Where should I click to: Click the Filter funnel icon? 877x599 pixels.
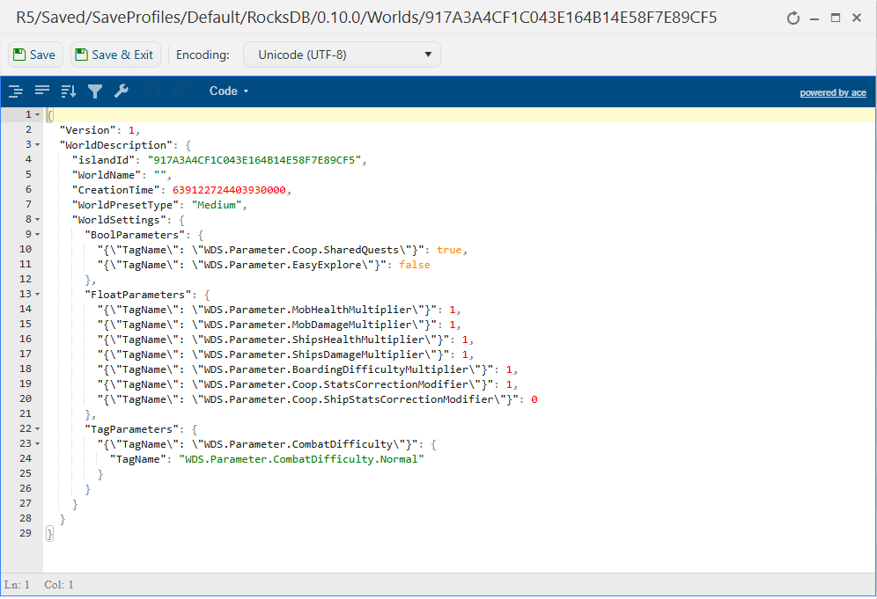coord(95,91)
